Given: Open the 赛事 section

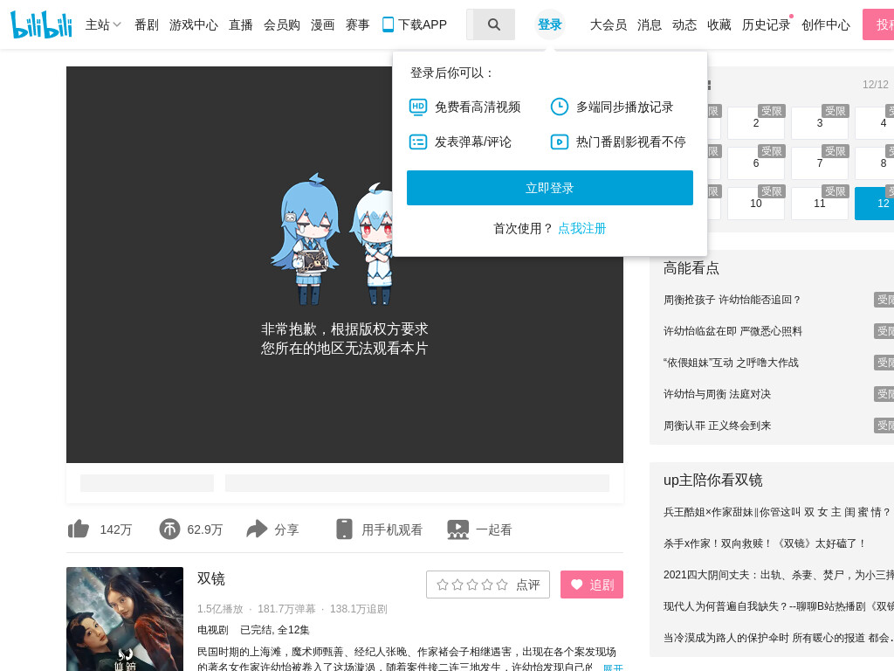Looking at the screenshot, I should (357, 24).
